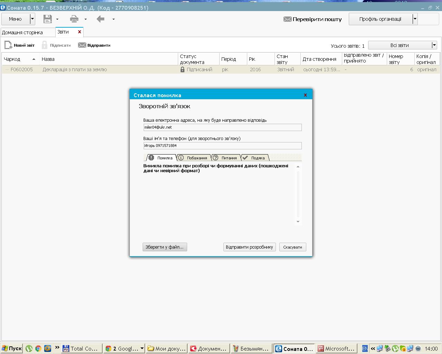This screenshot has height=354, width=442.
Task: Open the Всі звіти filter dropdown
Action: [434, 45]
